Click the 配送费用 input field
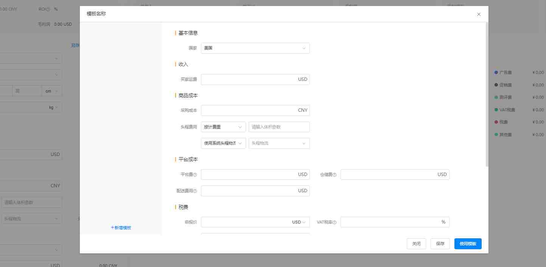 (255, 191)
